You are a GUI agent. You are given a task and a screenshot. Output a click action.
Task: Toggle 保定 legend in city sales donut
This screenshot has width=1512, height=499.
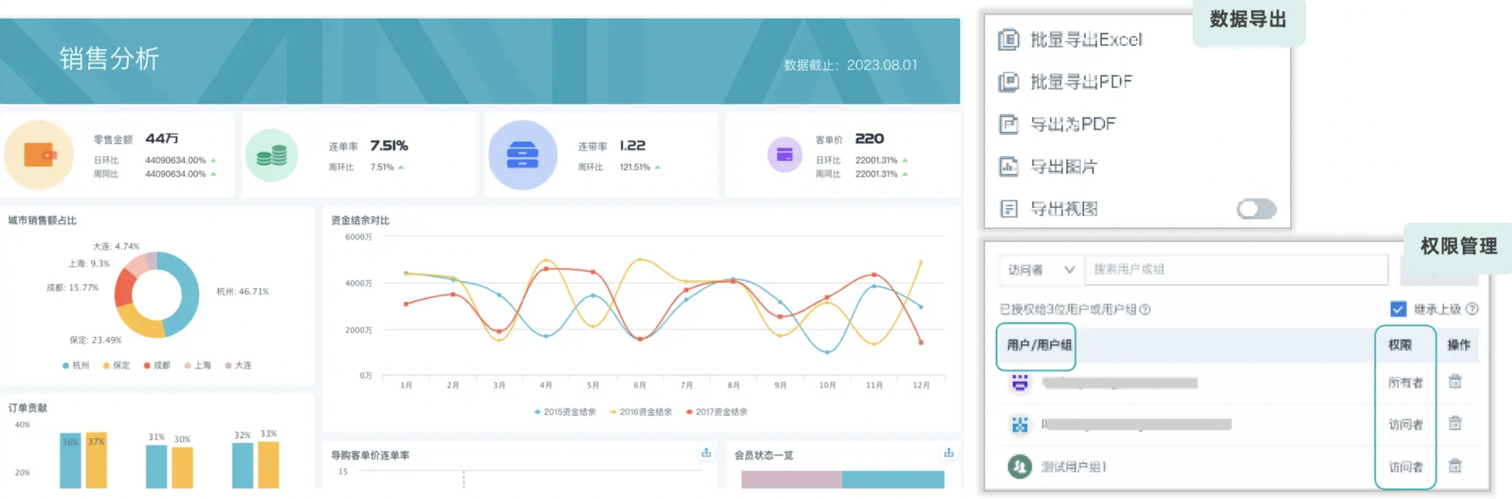point(116,365)
